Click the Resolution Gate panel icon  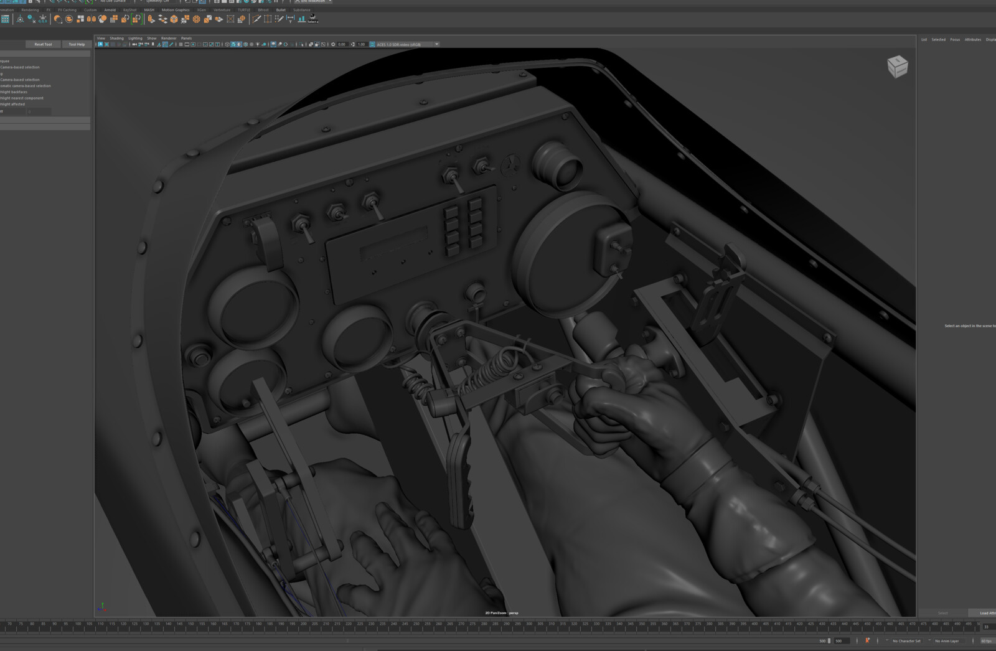193,44
